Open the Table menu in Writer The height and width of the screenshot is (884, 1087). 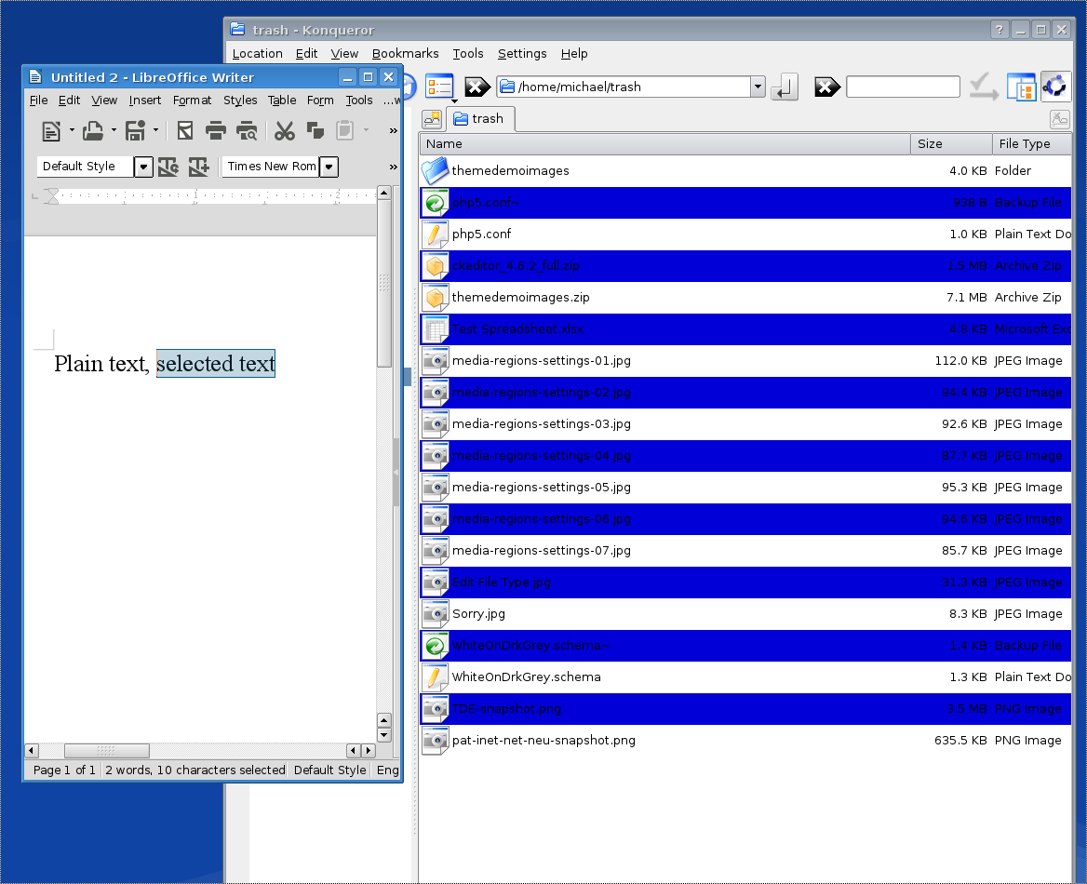pos(282,100)
